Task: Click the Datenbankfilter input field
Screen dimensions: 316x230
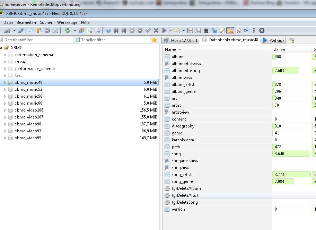Action: (37, 40)
